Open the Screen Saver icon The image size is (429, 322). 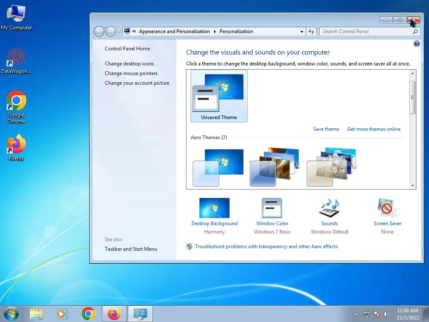click(x=387, y=208)
